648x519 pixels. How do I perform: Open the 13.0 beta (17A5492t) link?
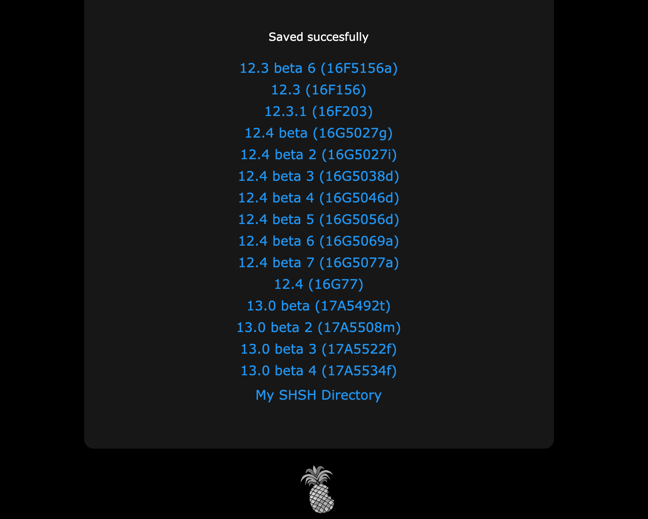pyautogui.click(x=319, y=306)
